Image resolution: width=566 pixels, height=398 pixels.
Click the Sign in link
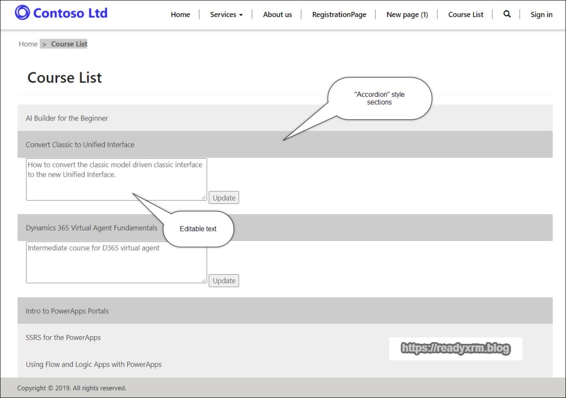[x=541, y=15]
